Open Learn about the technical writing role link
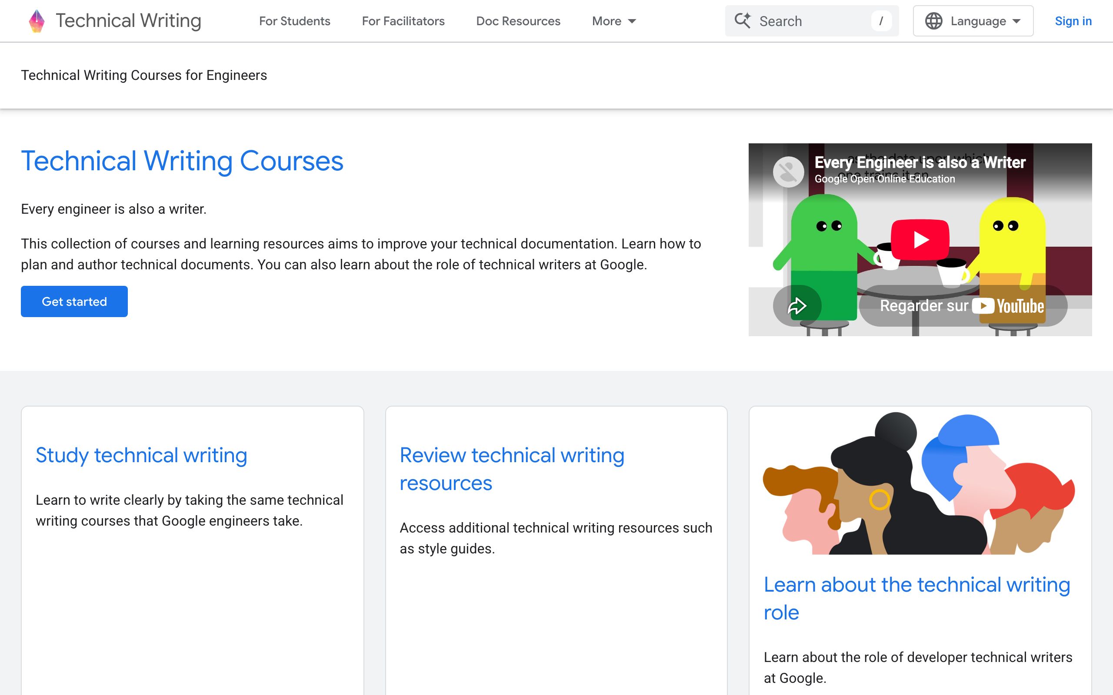Viewport: 1113px width, 695px height. coord(916,599)
